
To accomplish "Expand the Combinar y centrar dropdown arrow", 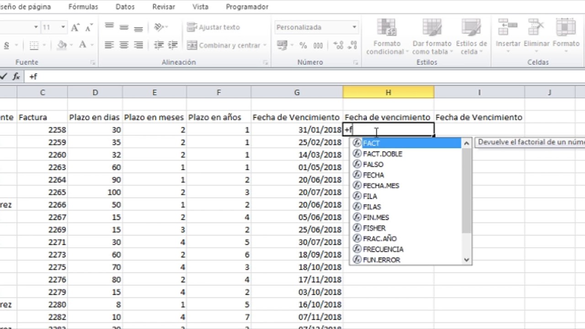I will coord(265,45).
